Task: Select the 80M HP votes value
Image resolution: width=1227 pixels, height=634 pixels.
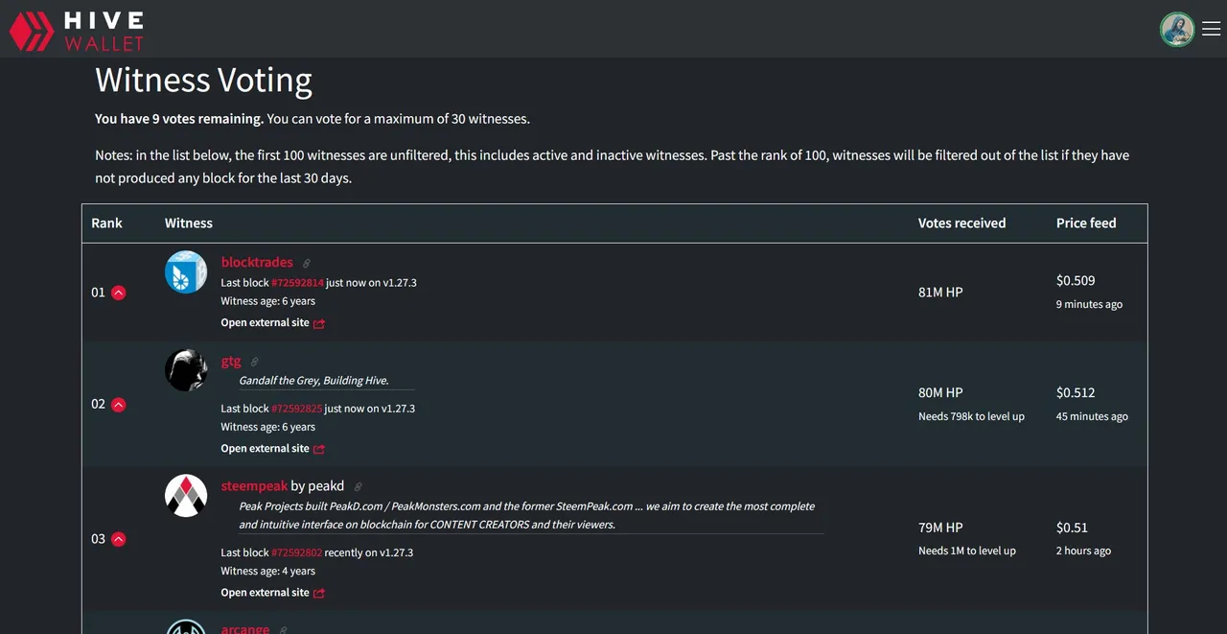Action: (x=940, y=392)
